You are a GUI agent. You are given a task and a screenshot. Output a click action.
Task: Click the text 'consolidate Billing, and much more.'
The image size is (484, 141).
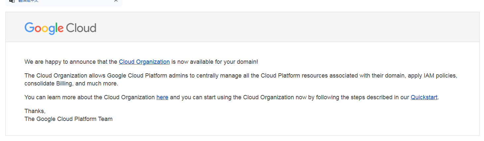pos(71,83)
